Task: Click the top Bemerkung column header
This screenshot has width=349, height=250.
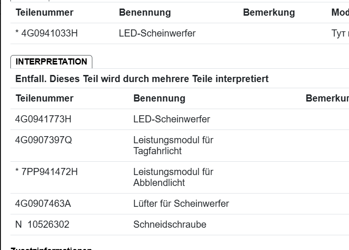Action: pos(269,12)
